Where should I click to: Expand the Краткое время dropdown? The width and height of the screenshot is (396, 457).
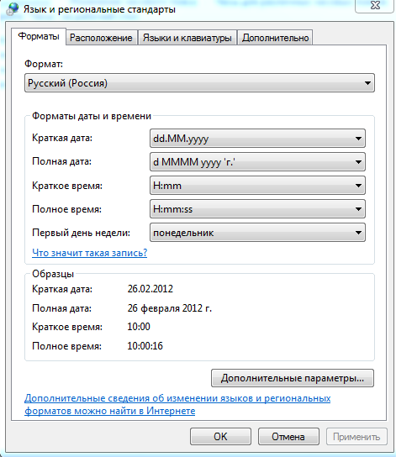[257, 186]
